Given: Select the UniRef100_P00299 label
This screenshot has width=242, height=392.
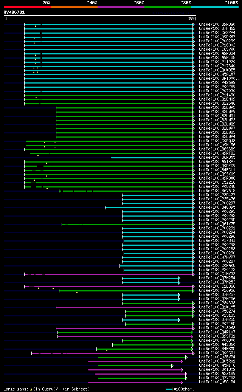Looking at the screenshot, I should (217, 41).
